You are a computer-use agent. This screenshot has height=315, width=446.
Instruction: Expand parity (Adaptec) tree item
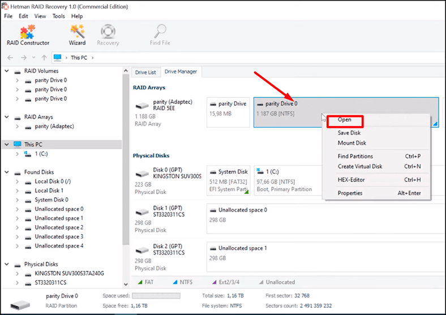18,126
